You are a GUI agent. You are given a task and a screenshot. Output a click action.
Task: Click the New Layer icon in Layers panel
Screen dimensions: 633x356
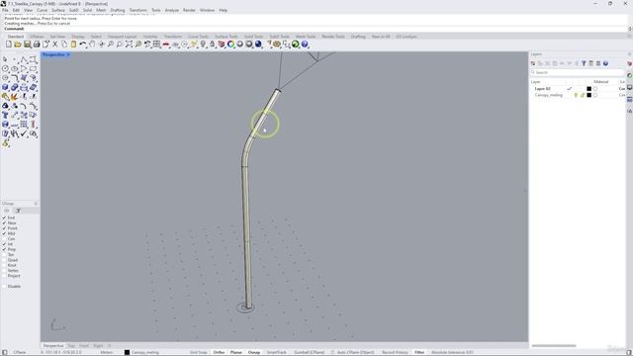point(533,63)
